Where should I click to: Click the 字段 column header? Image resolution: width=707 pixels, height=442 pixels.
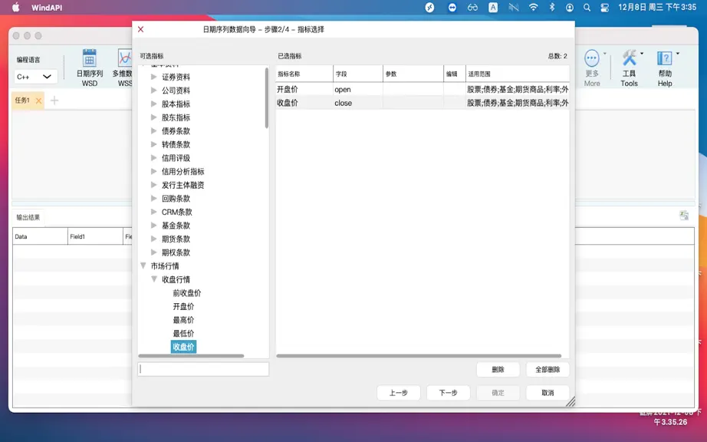tap(357, 74)
